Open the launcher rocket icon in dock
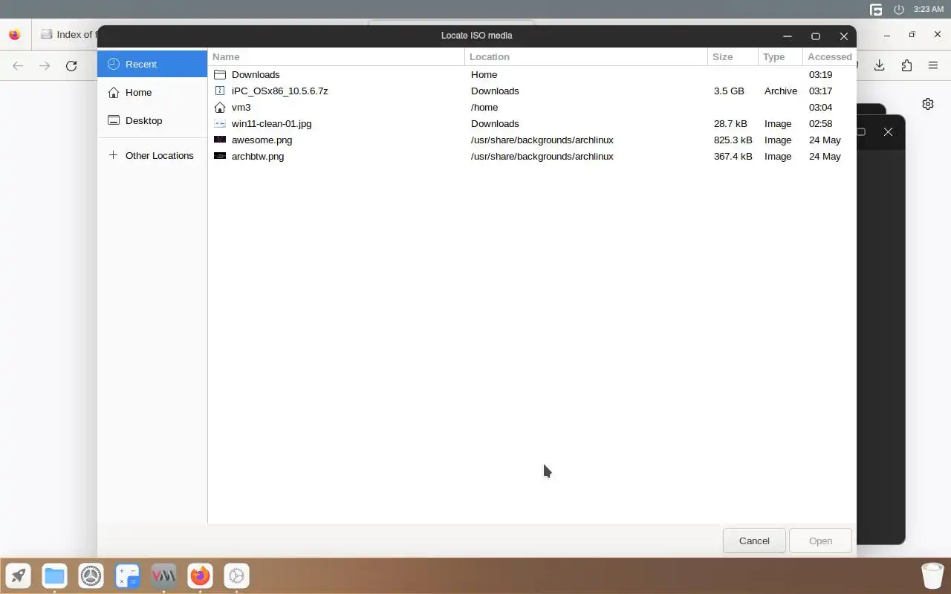 pos(19,575)
